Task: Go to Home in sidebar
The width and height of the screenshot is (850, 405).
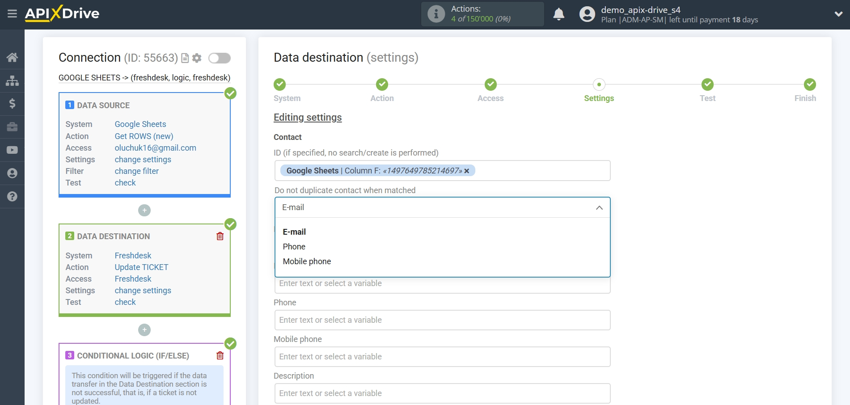Action: coord(12,57)
